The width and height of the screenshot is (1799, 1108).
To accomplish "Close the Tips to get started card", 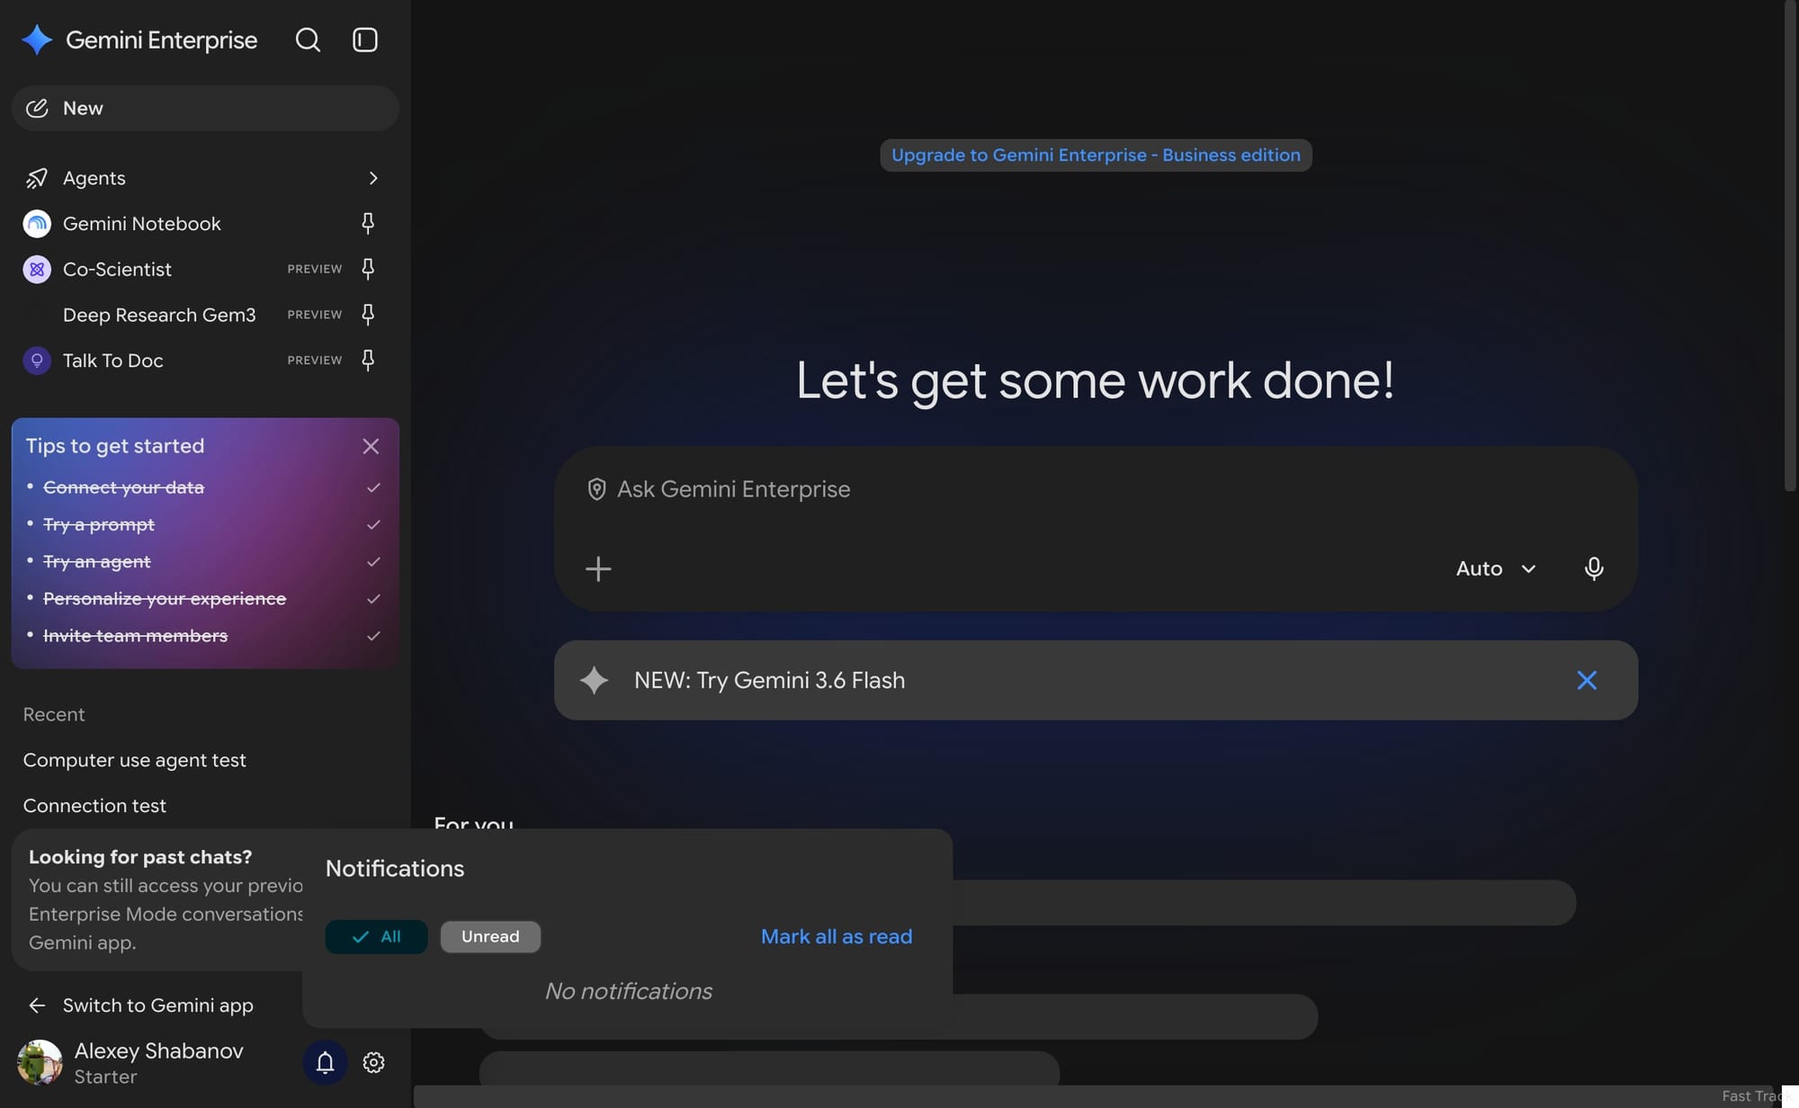I will pos(371,446).
